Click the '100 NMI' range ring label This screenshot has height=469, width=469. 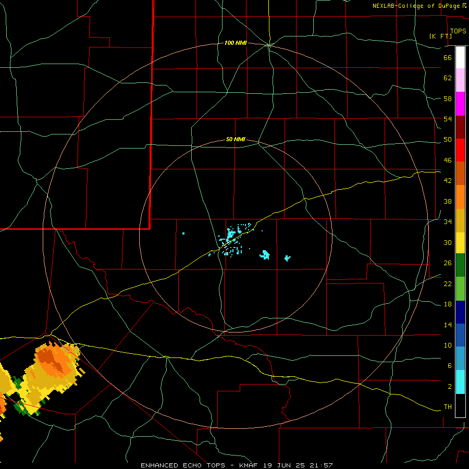coord(236,43)
